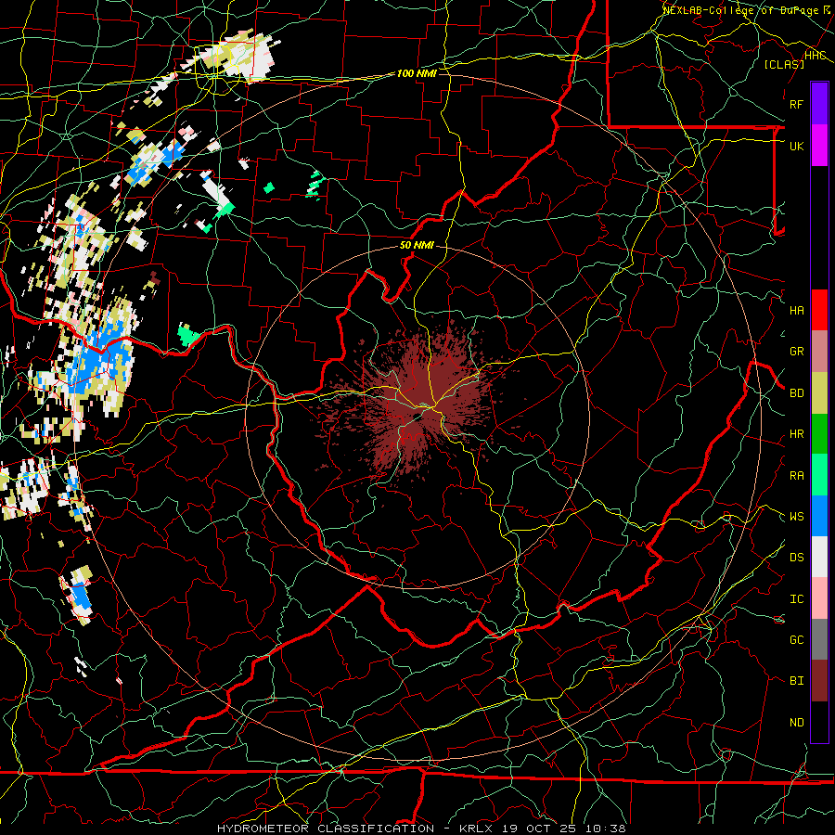Click the UK magenta legend color swatch
The image size is (835, 835).
(x=819, y=146)
